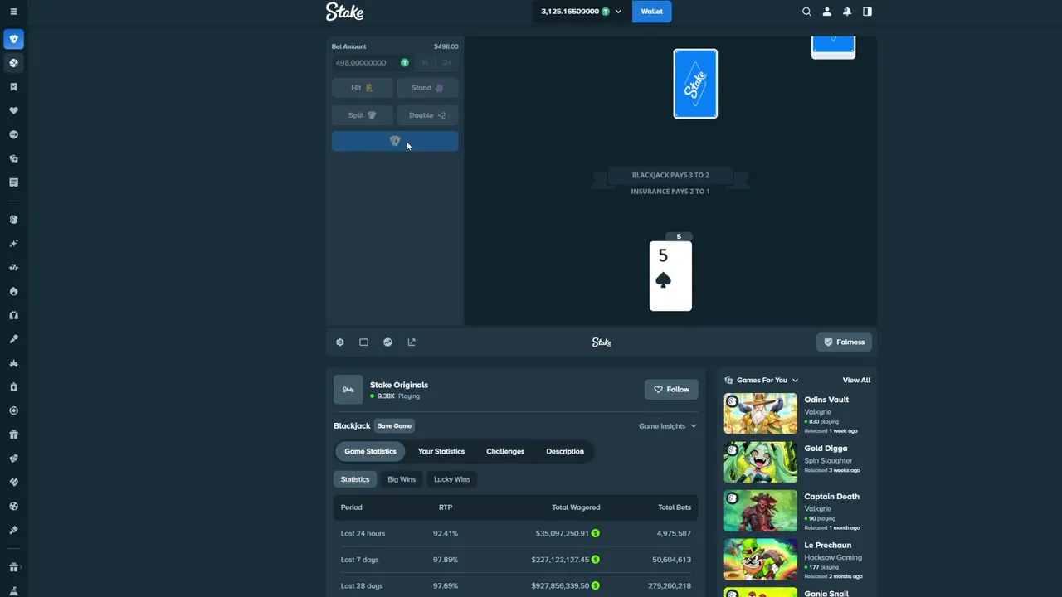1062x597 pixels.
Task: Follow Stake Originals with the Follow button
Action: coord(672,390)
